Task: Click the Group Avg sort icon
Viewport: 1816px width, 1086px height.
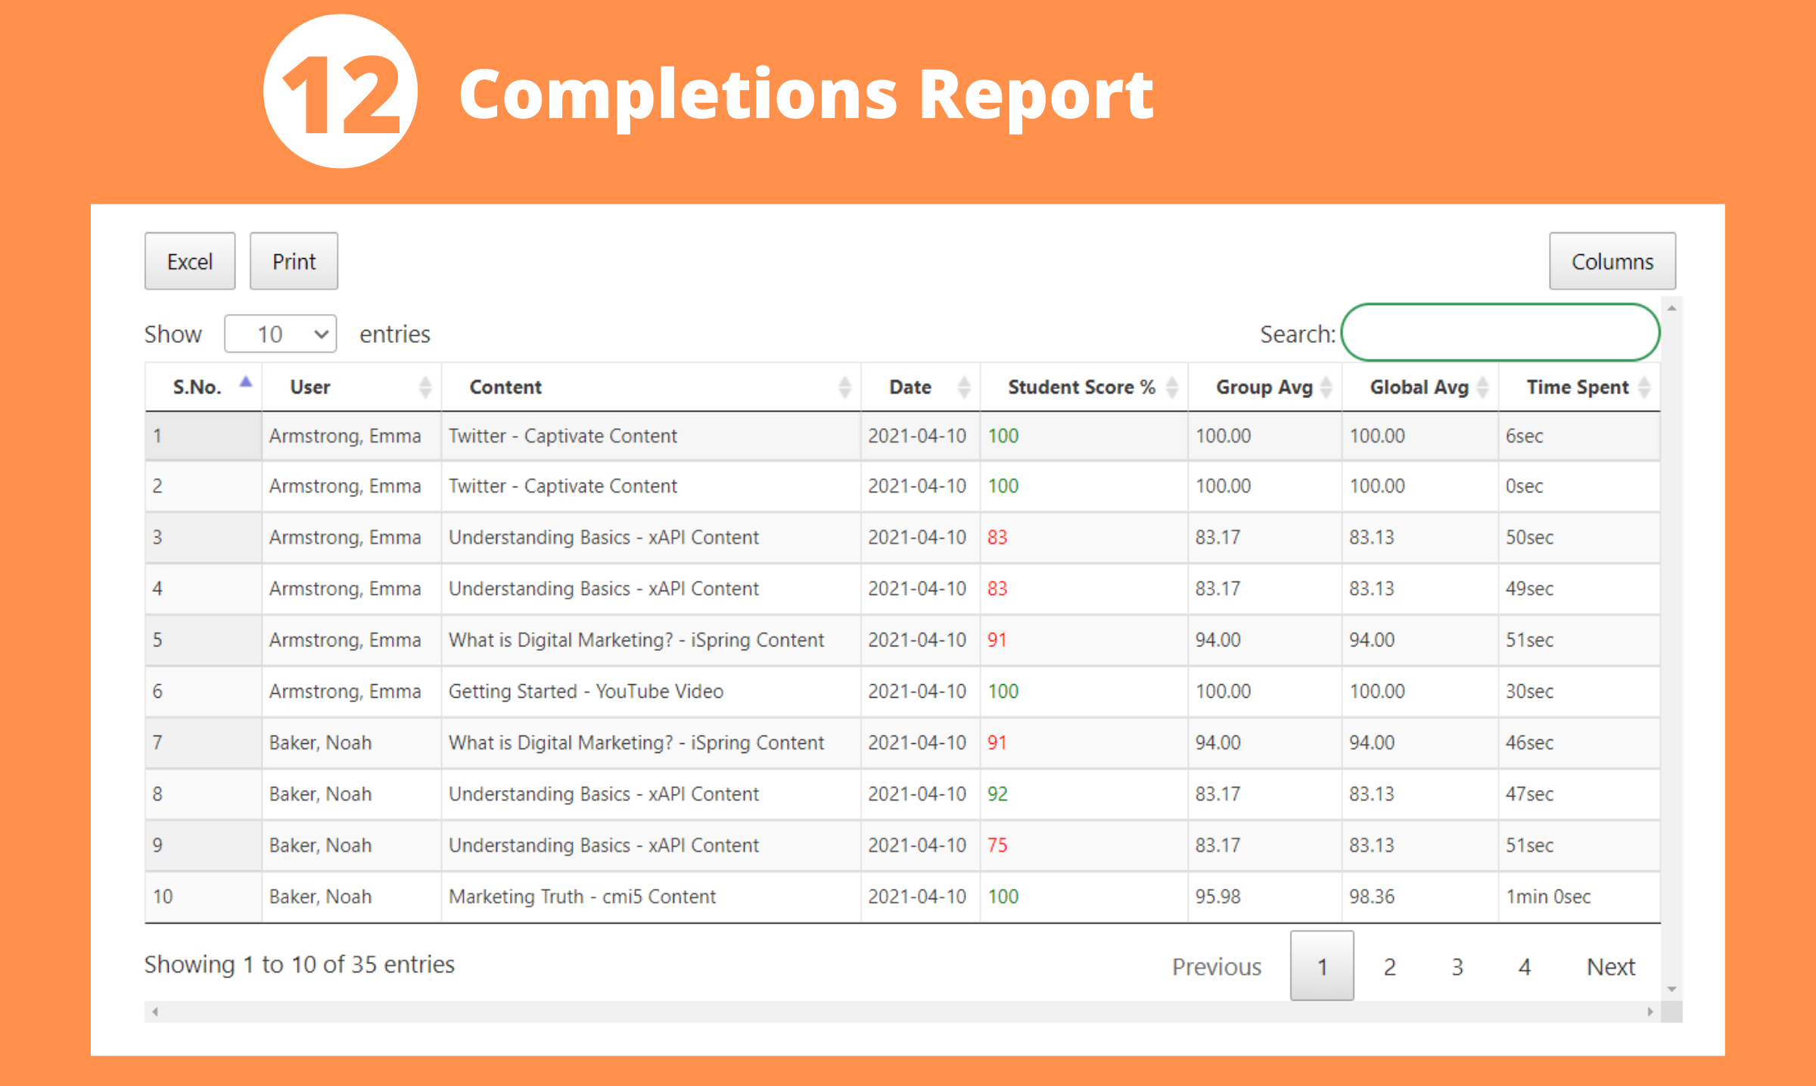Action: [x=1326, y=387]
